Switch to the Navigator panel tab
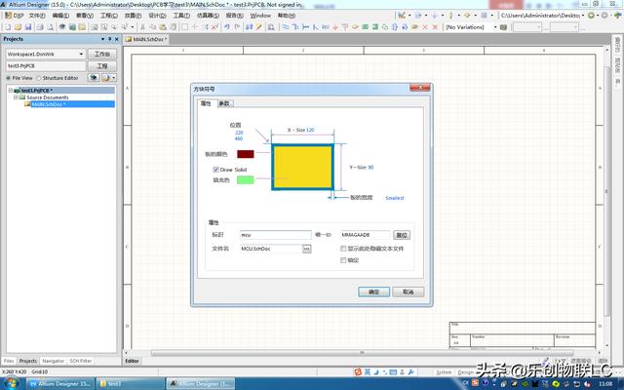The height and width of the screenshot is (390, 624). point(53,361)
